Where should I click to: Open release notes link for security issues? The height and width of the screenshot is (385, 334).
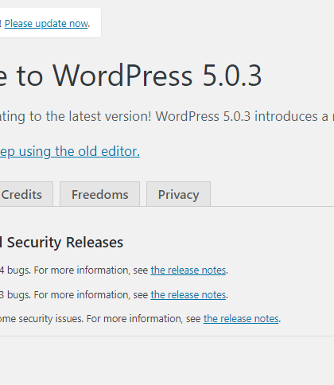pos(241,319)
